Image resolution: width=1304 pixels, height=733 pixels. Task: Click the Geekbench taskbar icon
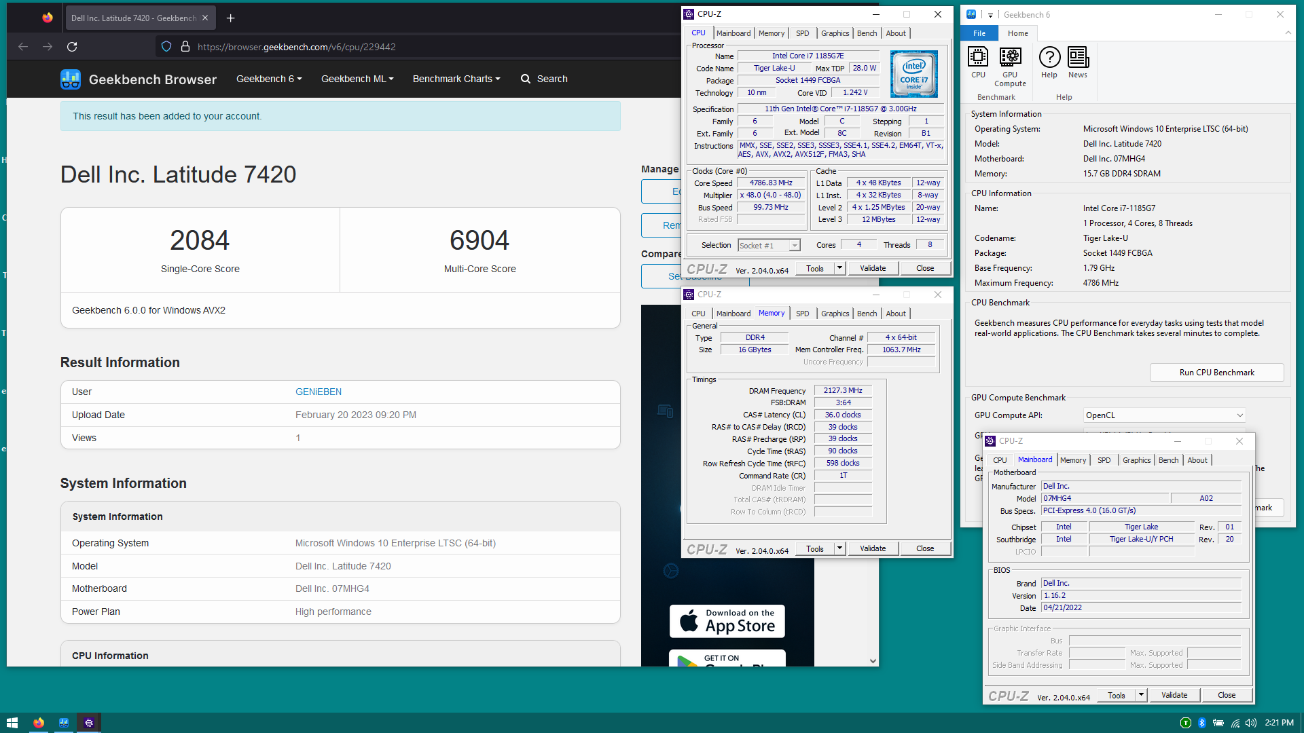coord(64,723)
